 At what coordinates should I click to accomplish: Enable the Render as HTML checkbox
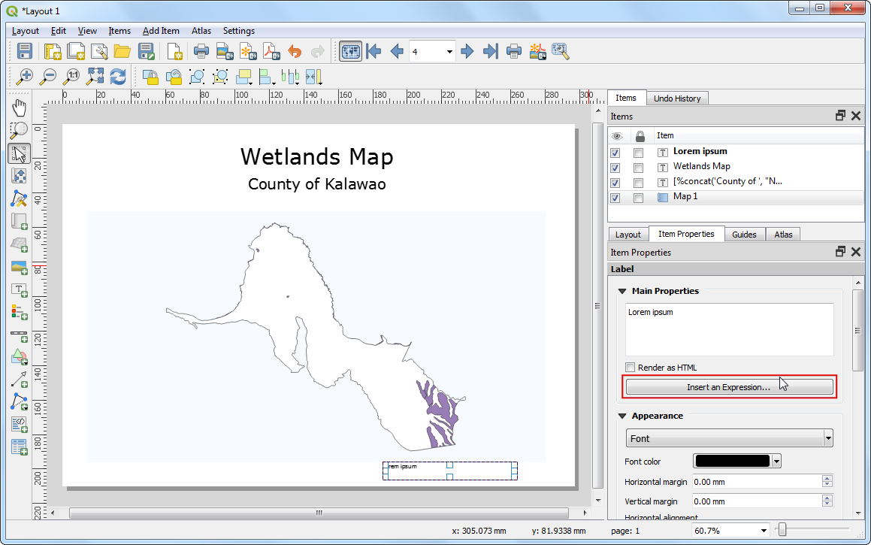(x=631, y=368)
